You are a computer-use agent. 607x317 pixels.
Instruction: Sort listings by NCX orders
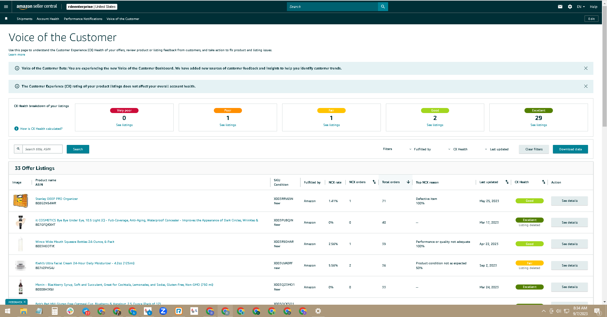coord(374,182)
